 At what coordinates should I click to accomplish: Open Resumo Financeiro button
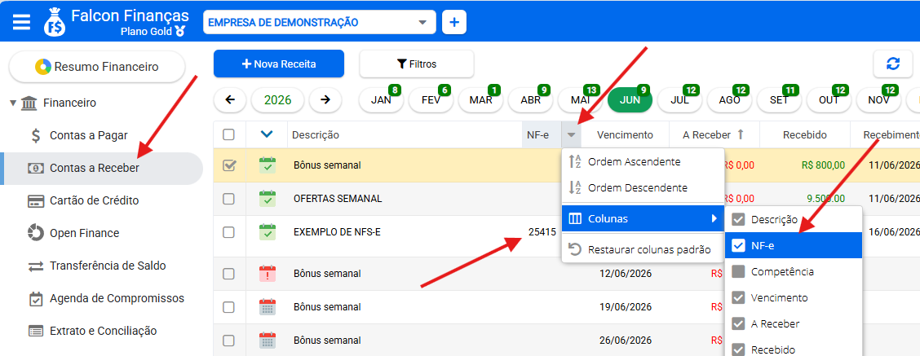click(97, 67)
